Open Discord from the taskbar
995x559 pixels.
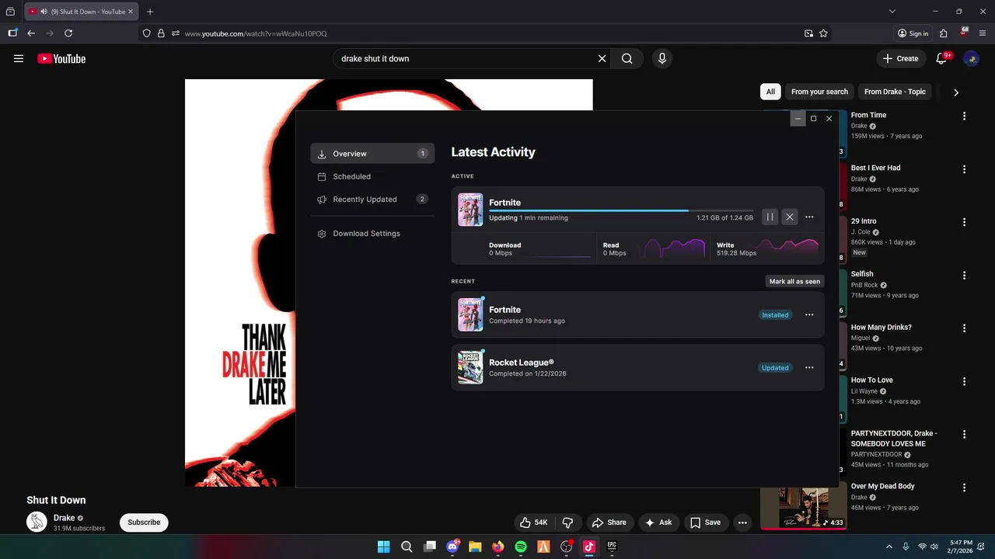(452, 547)
